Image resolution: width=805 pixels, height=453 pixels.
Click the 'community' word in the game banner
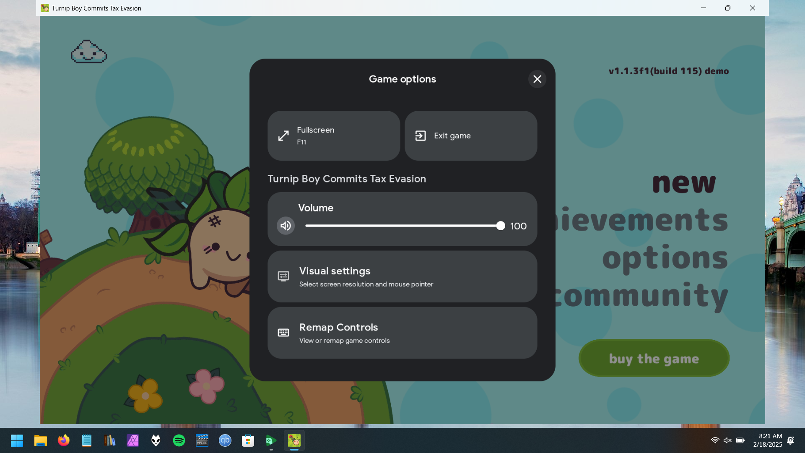click(x=641, y=296)
